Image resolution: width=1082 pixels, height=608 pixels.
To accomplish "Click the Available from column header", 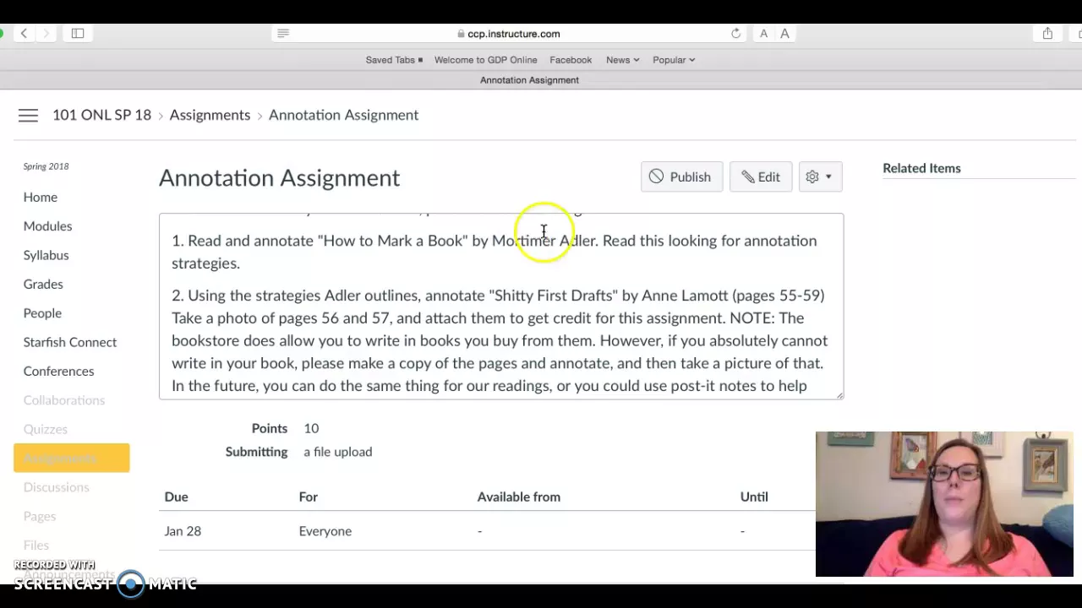I will click(518, 497).
